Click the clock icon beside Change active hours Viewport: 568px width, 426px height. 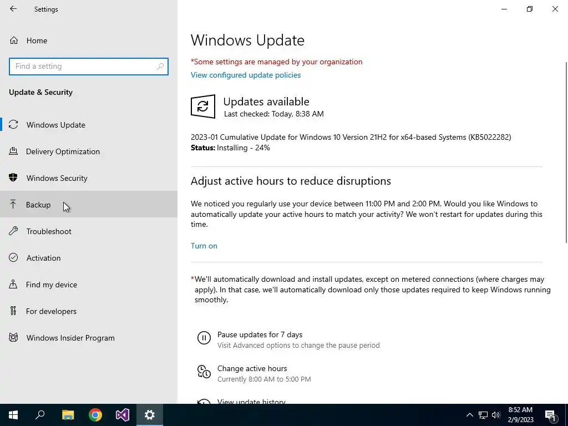[204, 372]
